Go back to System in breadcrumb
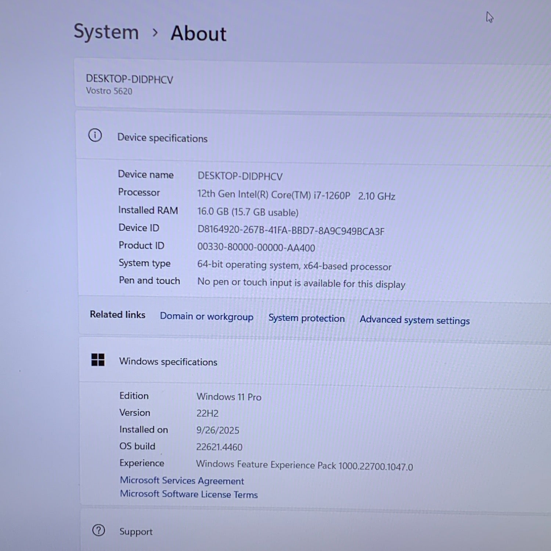The image size is (551, 551). point(106,32)
